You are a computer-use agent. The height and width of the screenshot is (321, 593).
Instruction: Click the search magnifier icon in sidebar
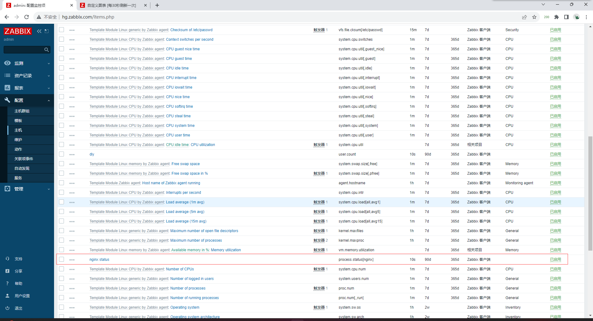pos(47,50)
